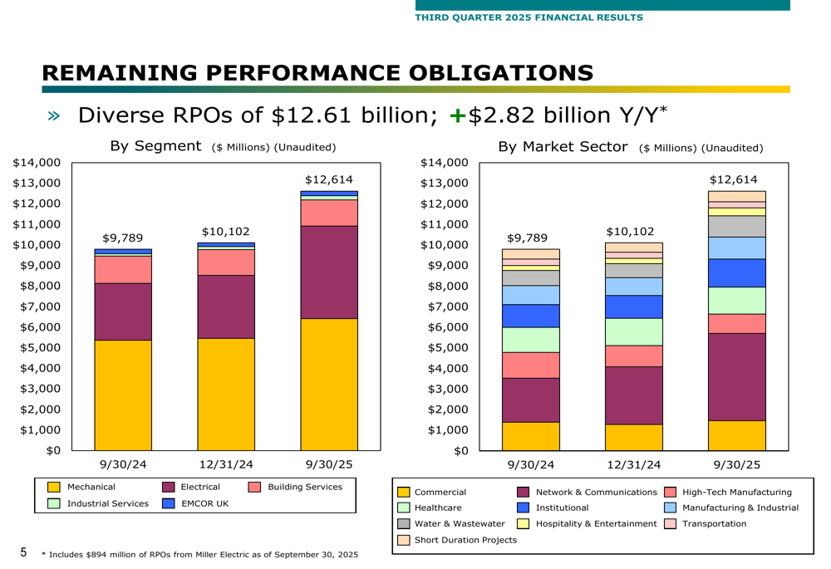Image resolution: width=831 pixels, height=569 pixels.
Task: Click the By Market Sector chart title
Action: 562,147
